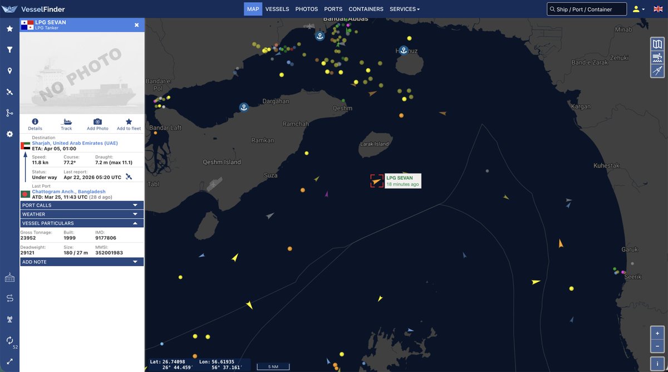Click the Size value 180 / 27 m
The image size is (668, 372).
coord(76,253)
